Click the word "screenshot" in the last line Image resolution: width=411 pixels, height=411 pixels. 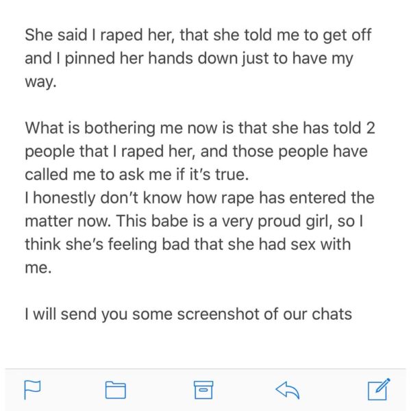coord(219,314)
